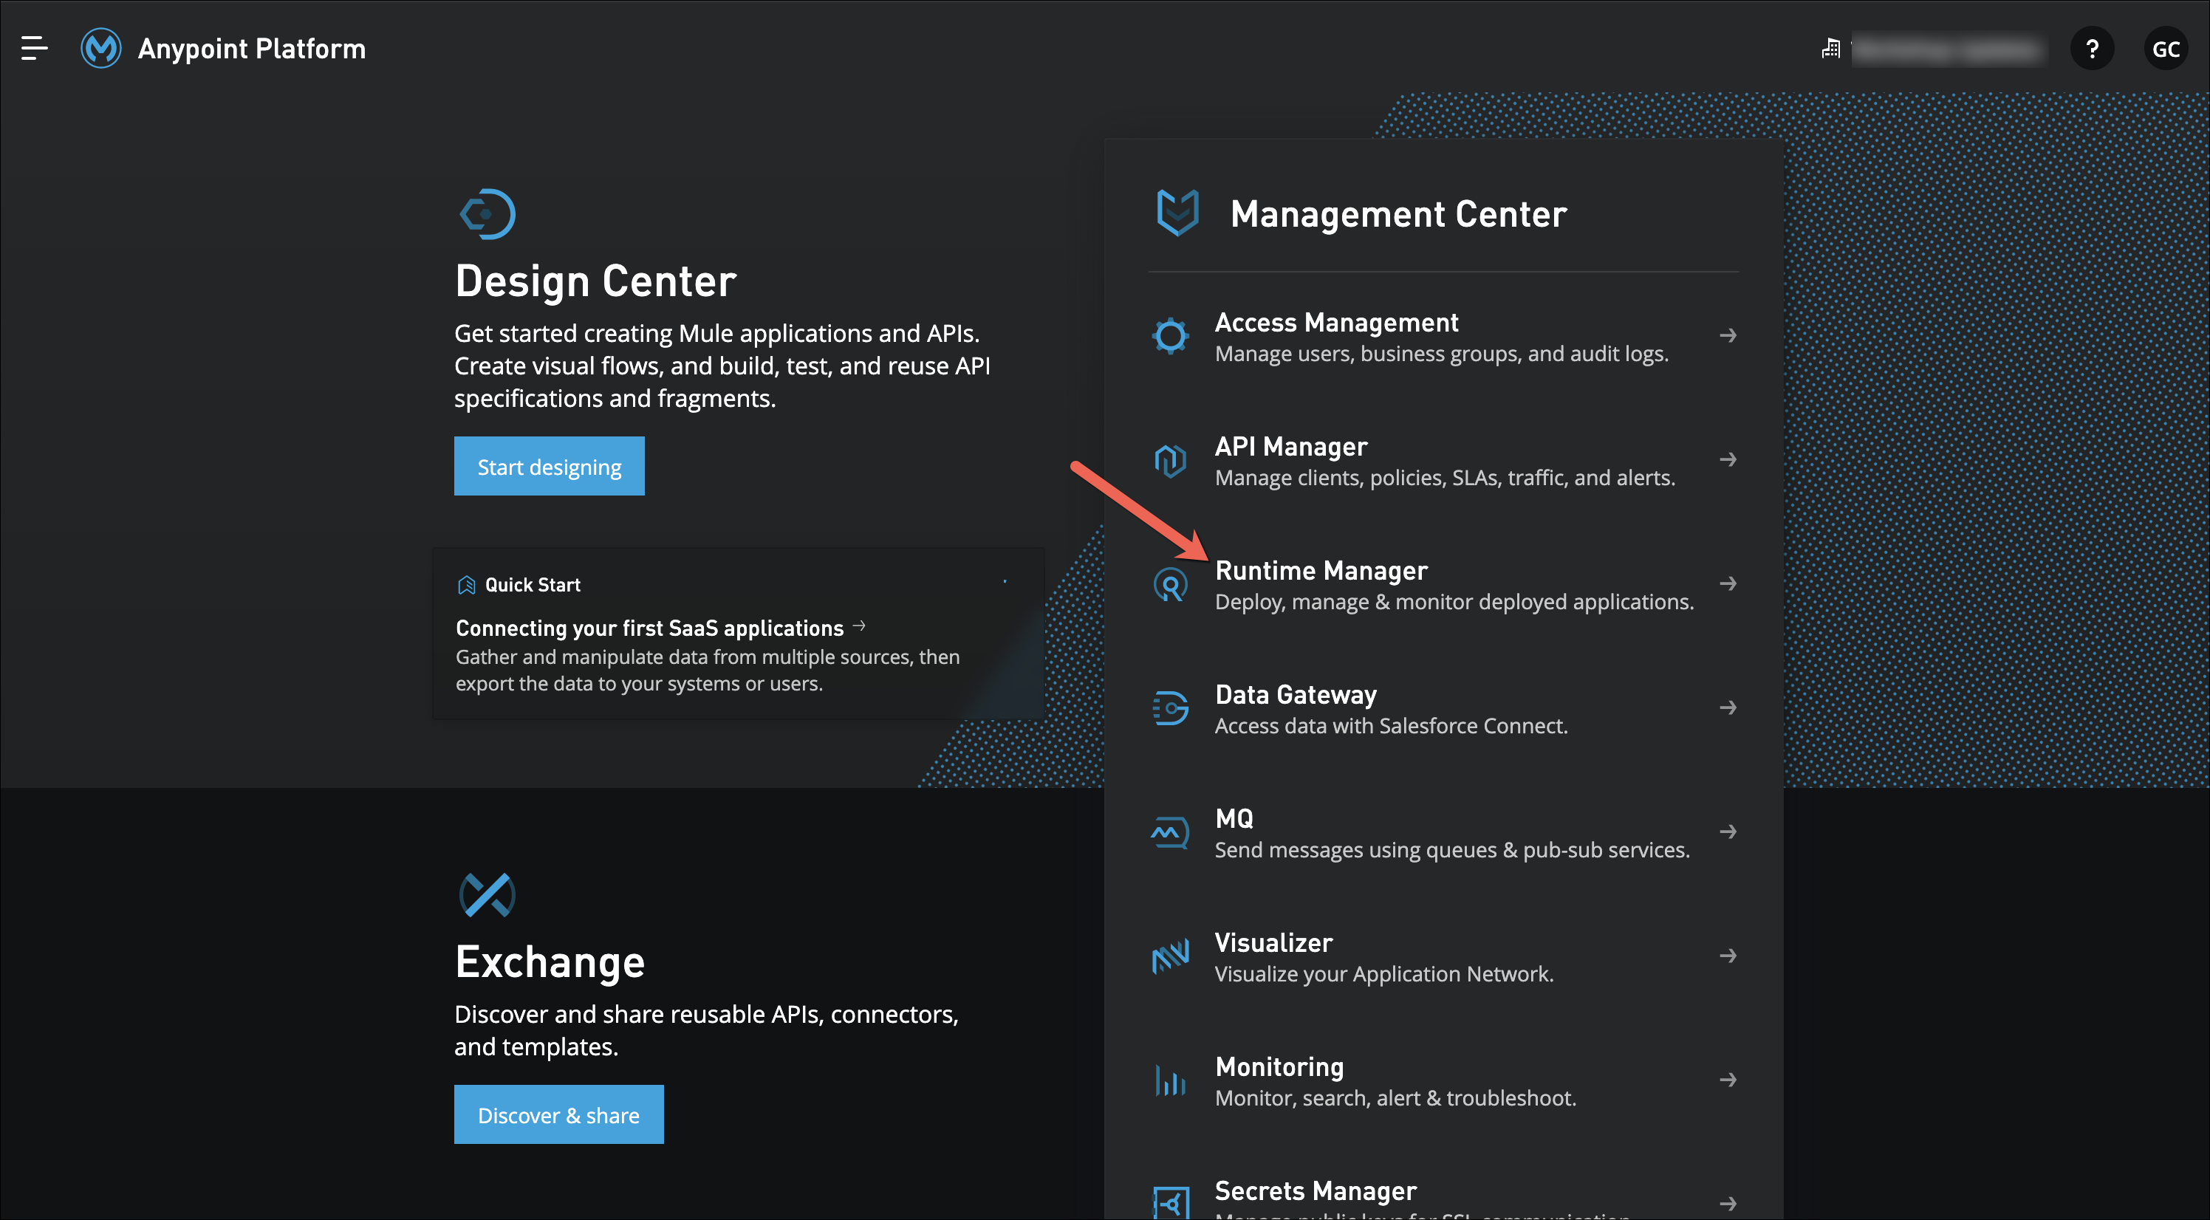Click the Exchange icon
Image resolution: width=2210 pixels, height=1220 pixels.
click(487, 895)
